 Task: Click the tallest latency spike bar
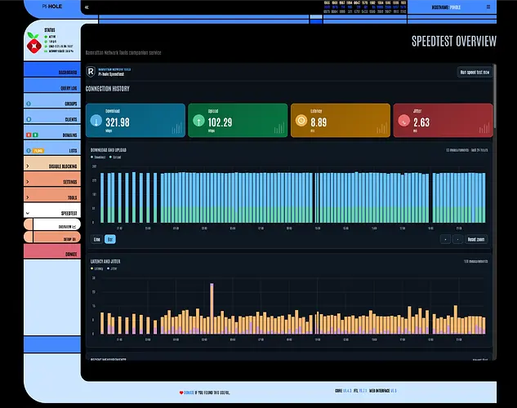[x=212, y=308]
